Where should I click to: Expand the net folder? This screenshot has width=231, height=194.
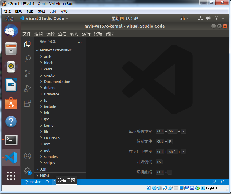click(60, 150)
